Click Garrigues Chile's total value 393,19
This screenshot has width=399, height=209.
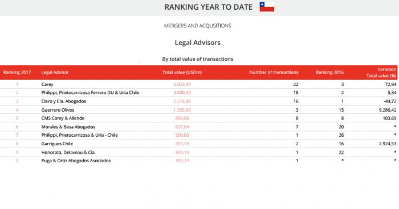(182, 144)
